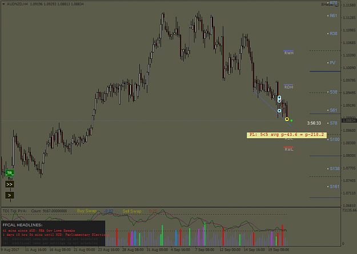This screenshot has height=254, width=357.
Task: Click the FFCAL HEADLINES title
Action: point(22,225)
